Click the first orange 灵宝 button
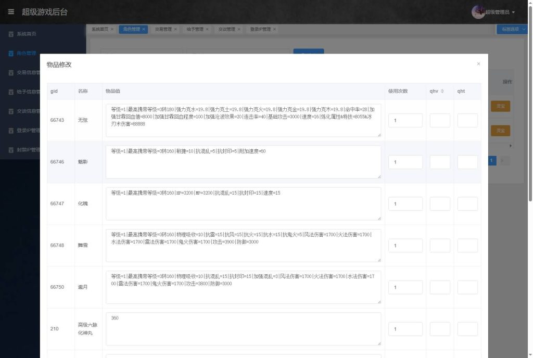The height and width of the screenshot is (358, 533). (500, 106)
